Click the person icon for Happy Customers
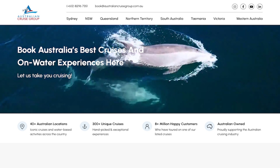The image size is (280, 168). pos(147,126)
